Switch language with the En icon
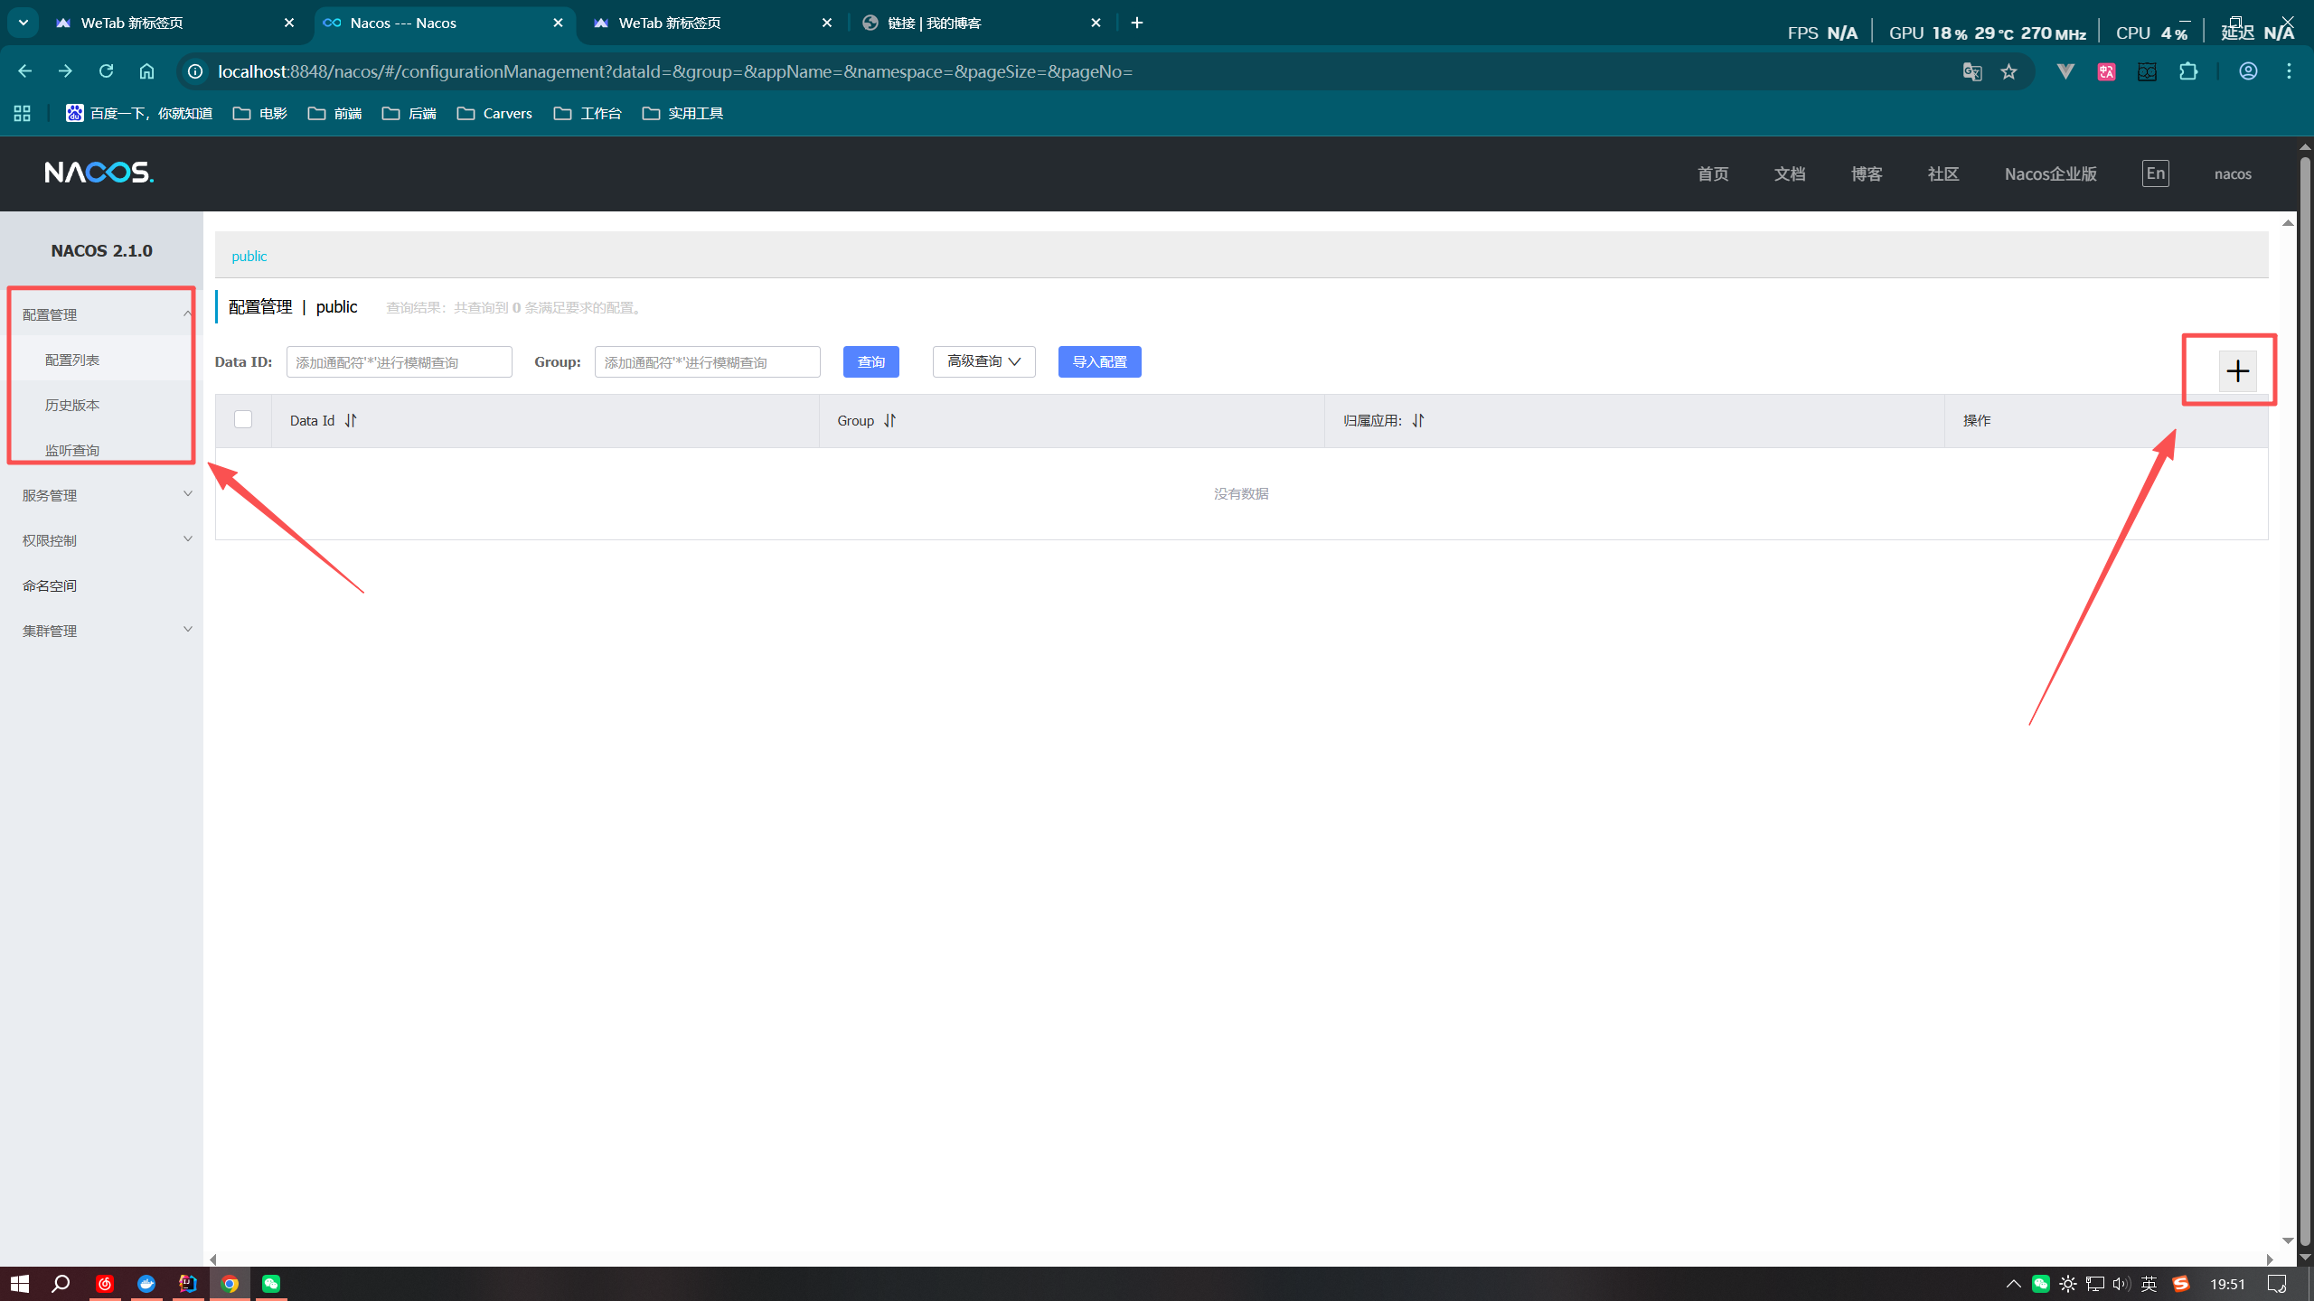The height and width of the screenshot is (1301, 2314). [2155, 173]
